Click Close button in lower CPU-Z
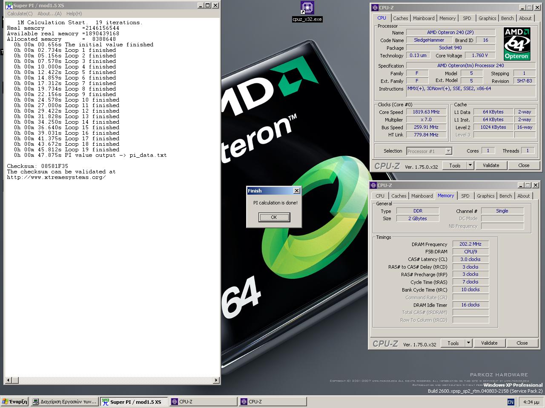The image size is (545, 408). click(522, 343)
